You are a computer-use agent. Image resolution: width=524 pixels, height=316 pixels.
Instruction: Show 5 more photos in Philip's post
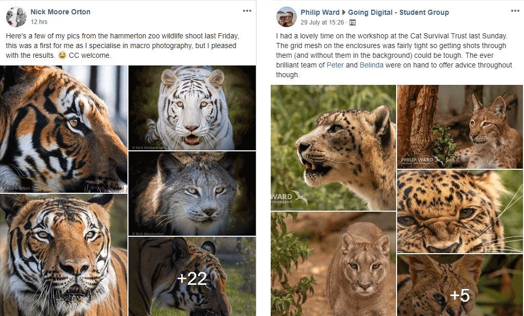point(460,285)
